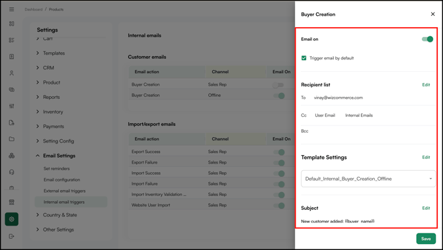The height and width of the screenshot is (250, 443).
Task: Click the coins payments icon in sidebar
Action: [x=12, y=90]
